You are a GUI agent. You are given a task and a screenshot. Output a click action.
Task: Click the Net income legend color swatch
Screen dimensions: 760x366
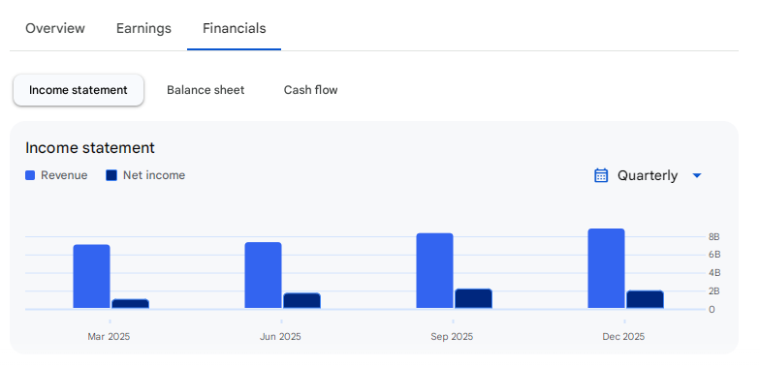[111, 175]
